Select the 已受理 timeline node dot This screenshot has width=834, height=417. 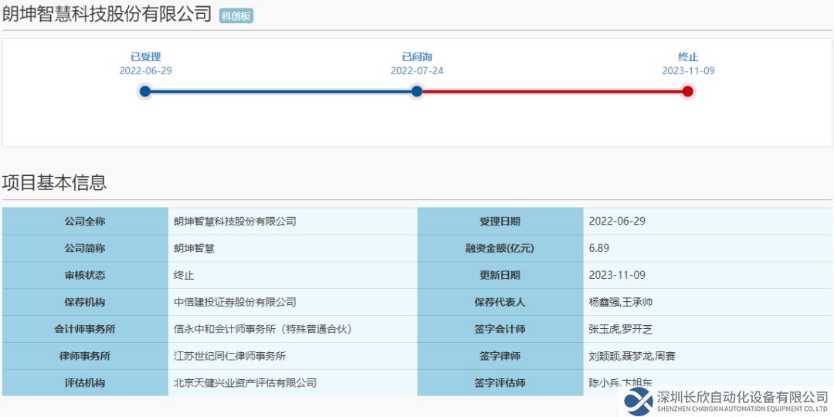(x=145, y=91)
